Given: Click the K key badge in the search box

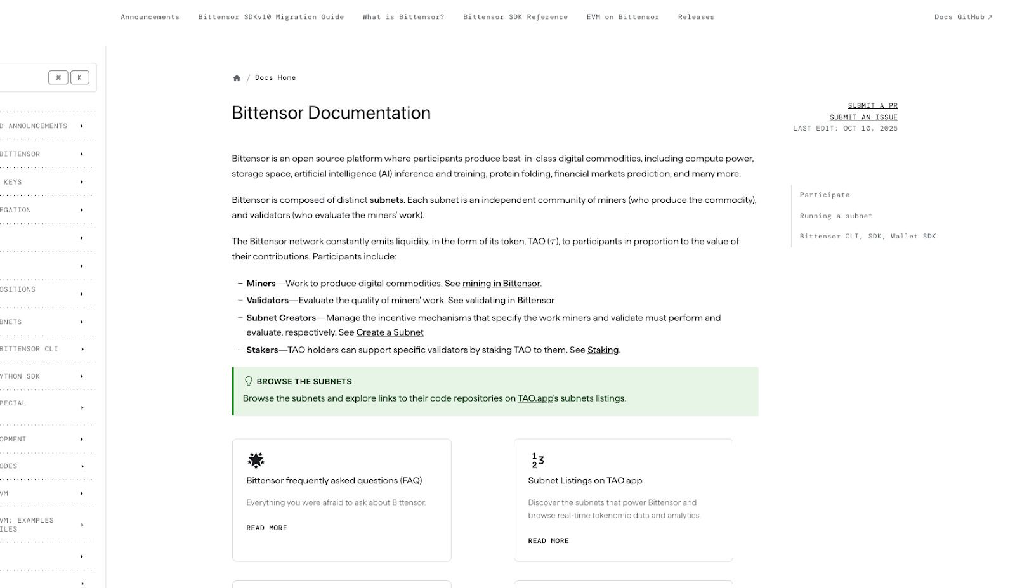Looking at the screenshot, I should 79,77.
